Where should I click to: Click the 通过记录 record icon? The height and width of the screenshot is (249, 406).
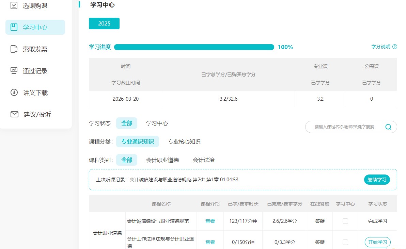[x=14, y=71]
